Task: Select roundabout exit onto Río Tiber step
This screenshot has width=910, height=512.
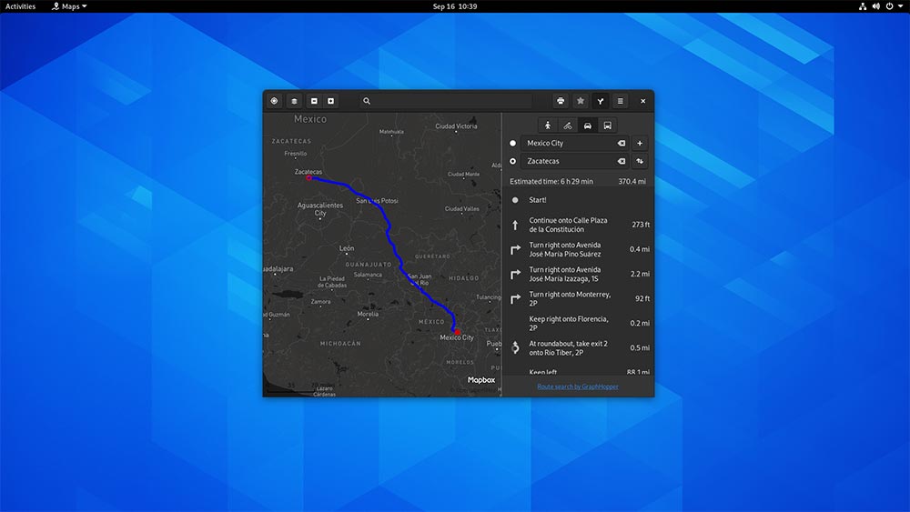Action: [579, 348]
